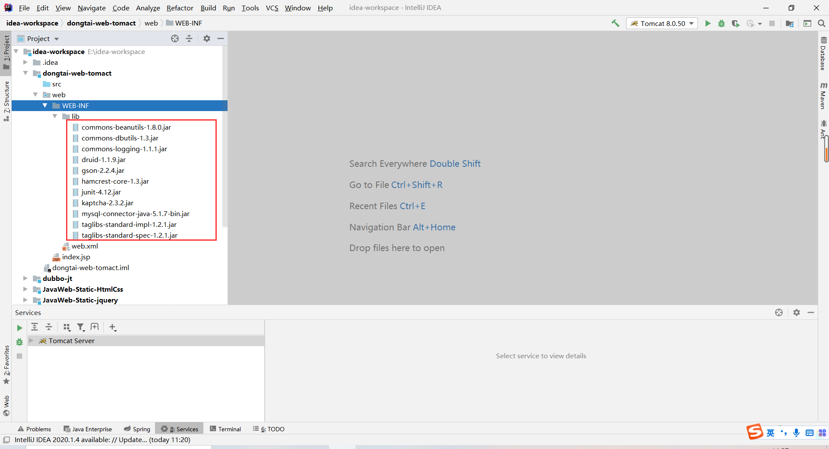This screenshot has height=449, width=829.
Task: Expand the JavaWeb-Static-HtmlCss module
Action: [x=25, y=289]
